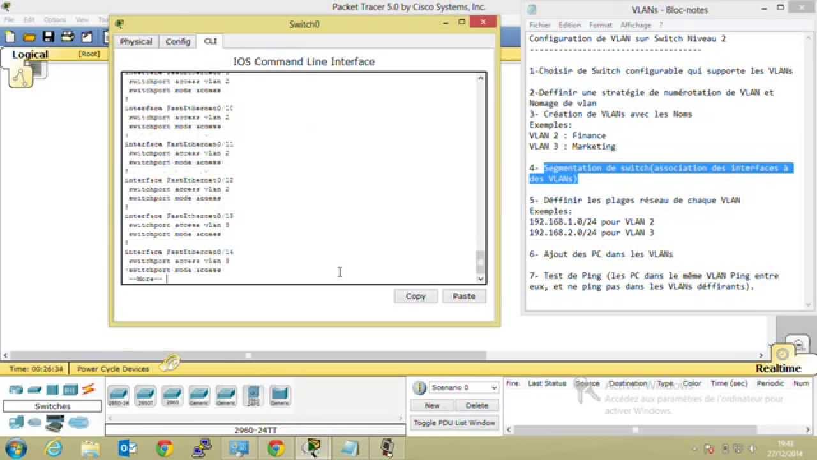This screenshot has height=460, width=817.
Task: Click the CLI vertical scrollbar thumb
Action: point(481,261)
